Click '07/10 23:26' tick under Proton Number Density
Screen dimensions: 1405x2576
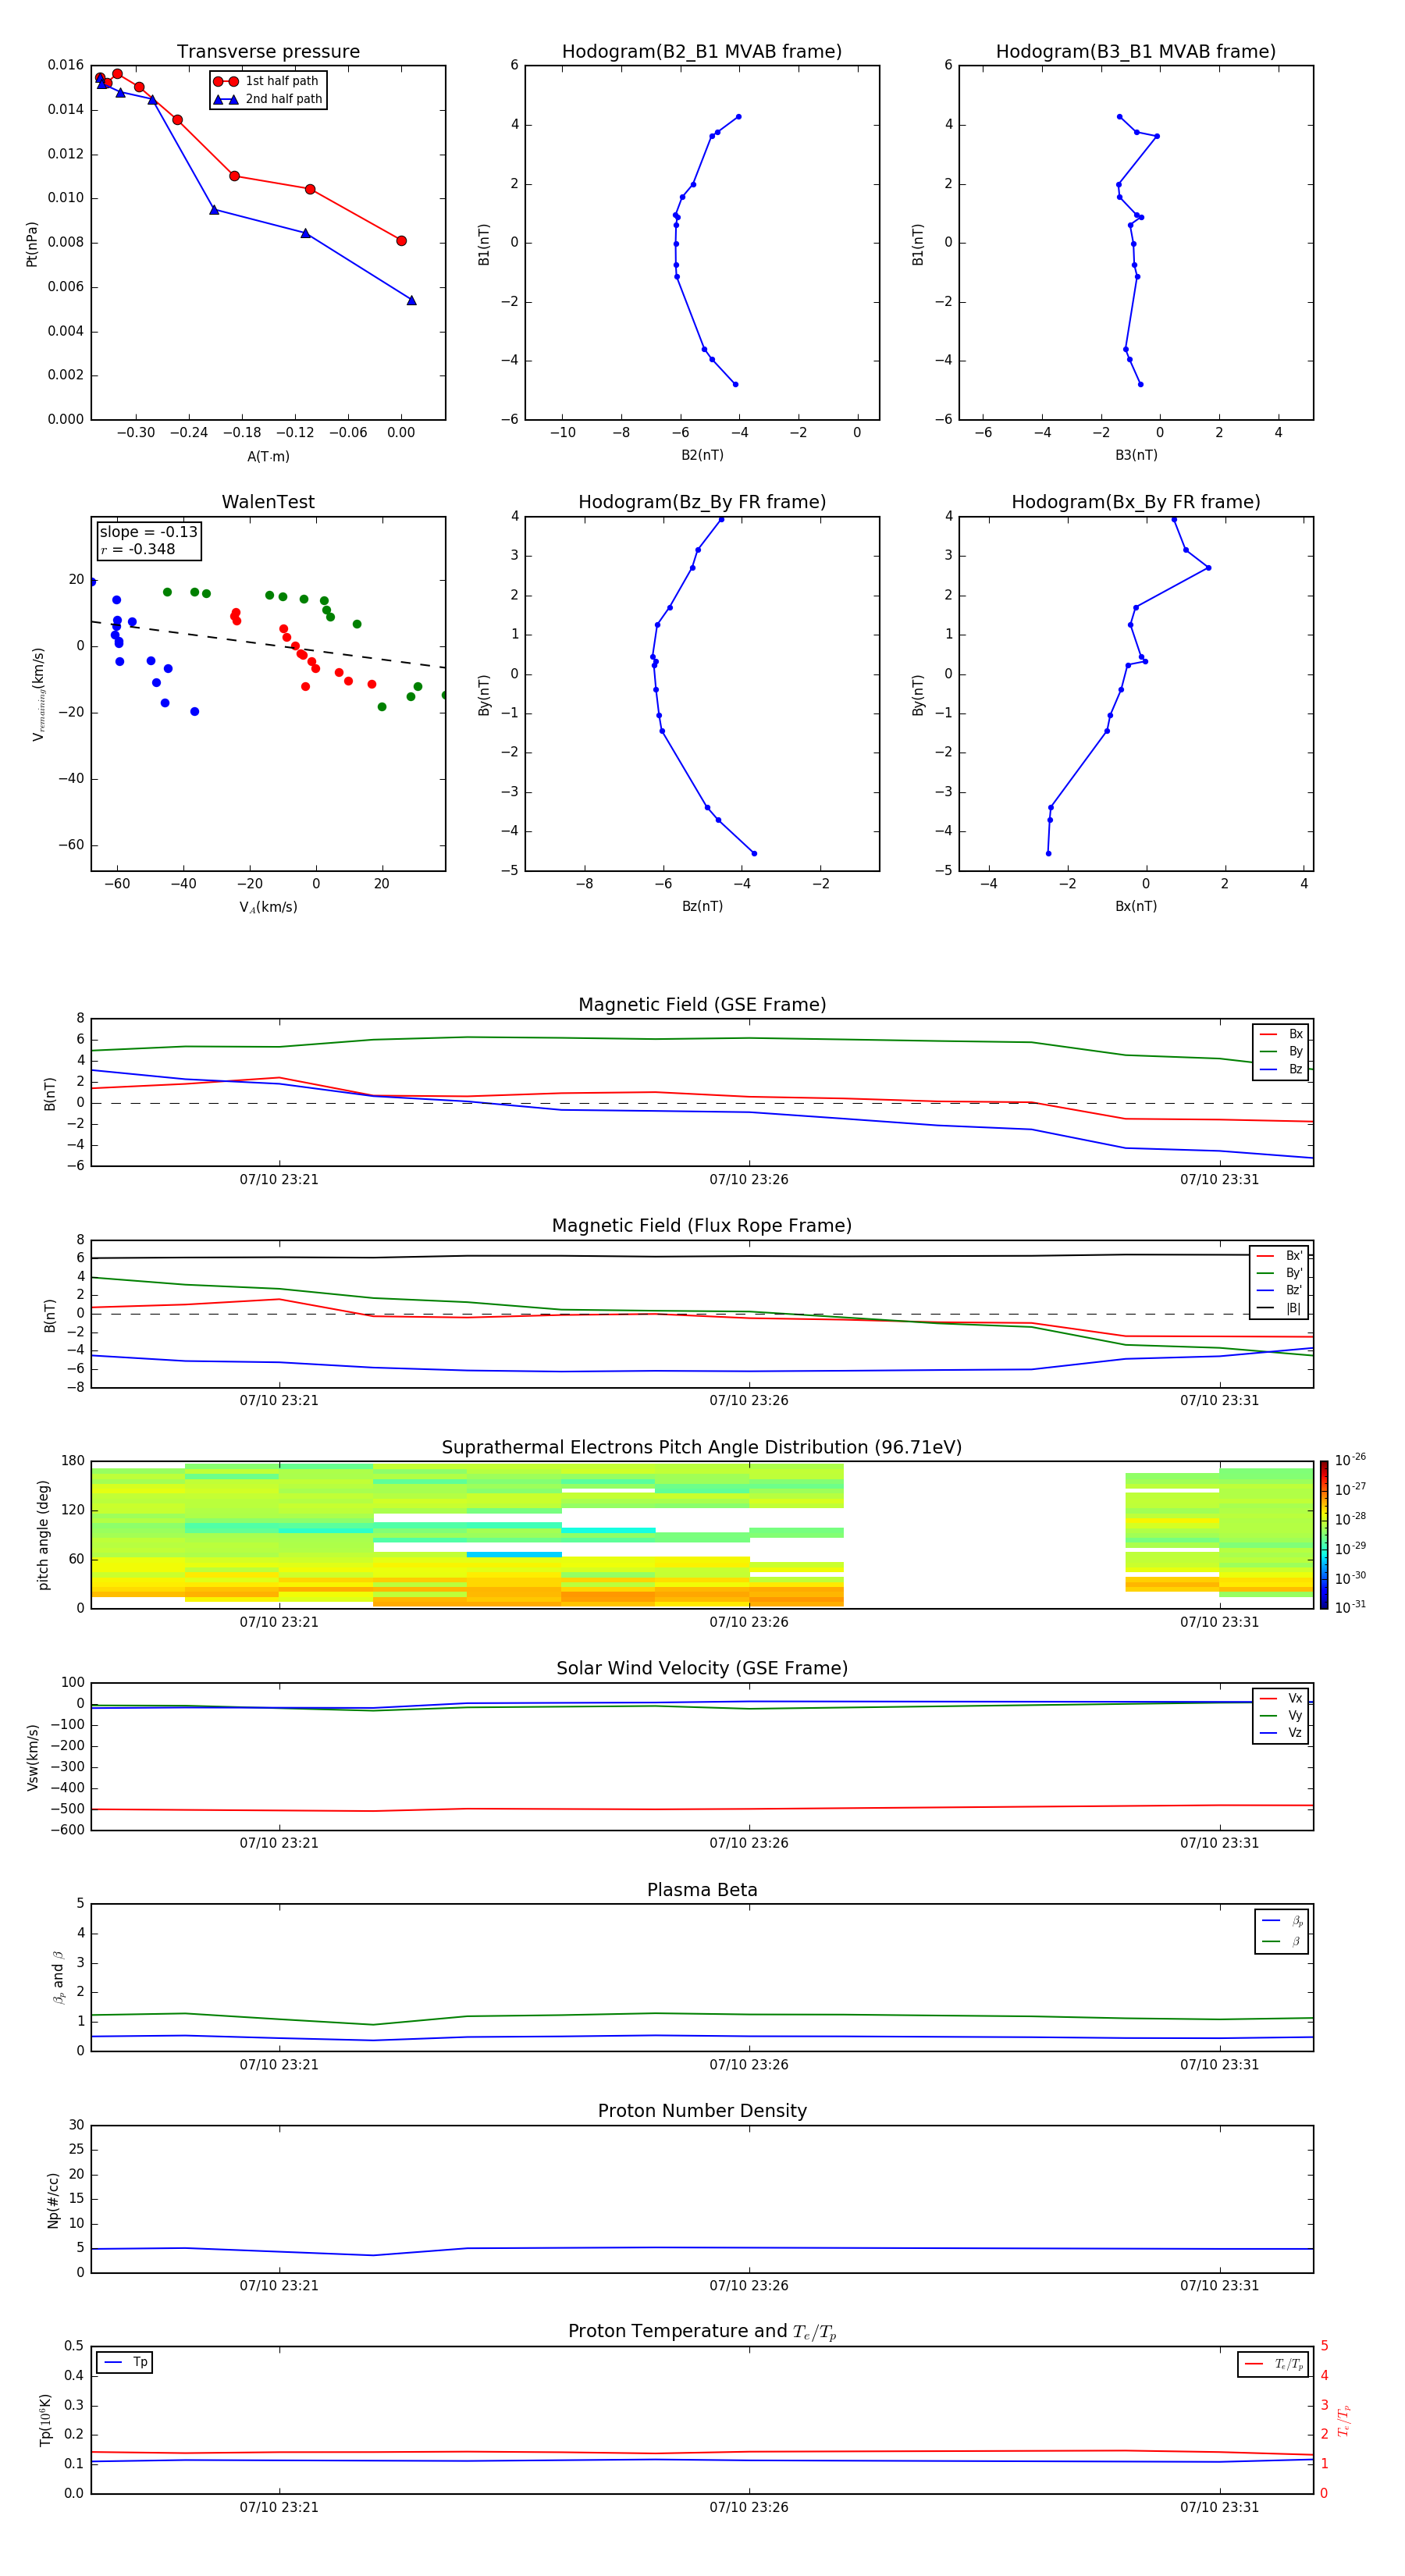point(749,2285)
